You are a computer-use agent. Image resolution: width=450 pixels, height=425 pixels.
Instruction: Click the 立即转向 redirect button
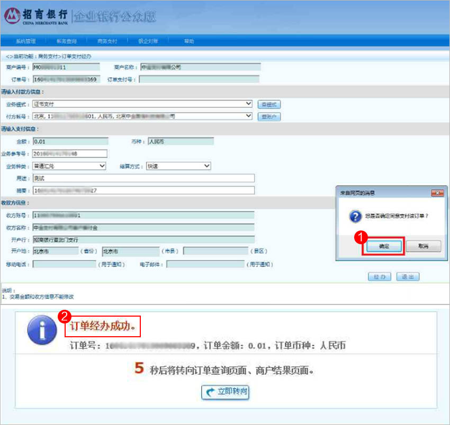tap(226, 392)
